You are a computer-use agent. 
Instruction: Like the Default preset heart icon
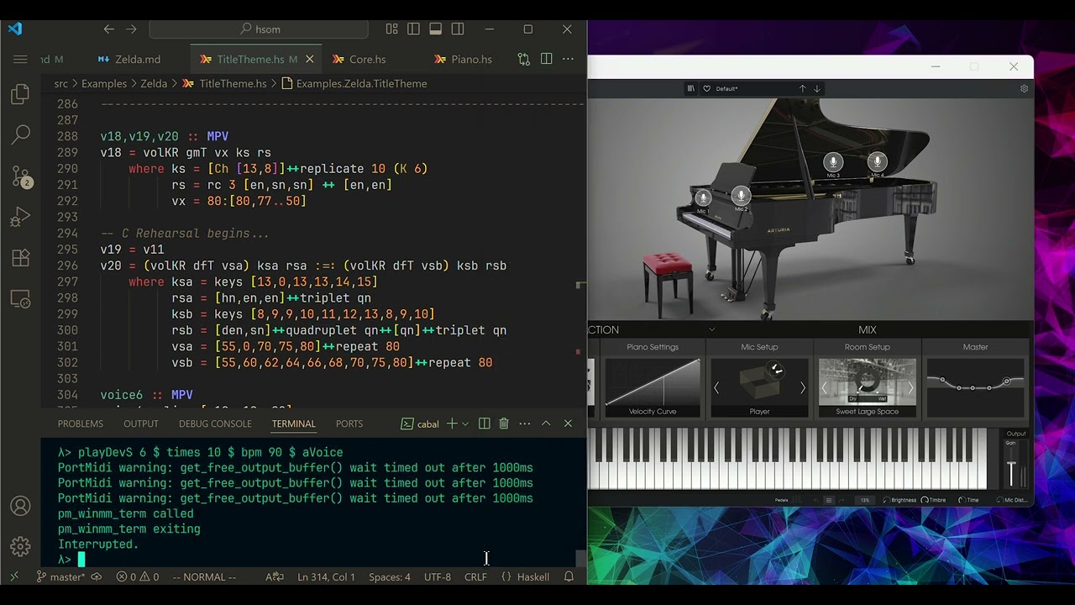pos(706,88)
